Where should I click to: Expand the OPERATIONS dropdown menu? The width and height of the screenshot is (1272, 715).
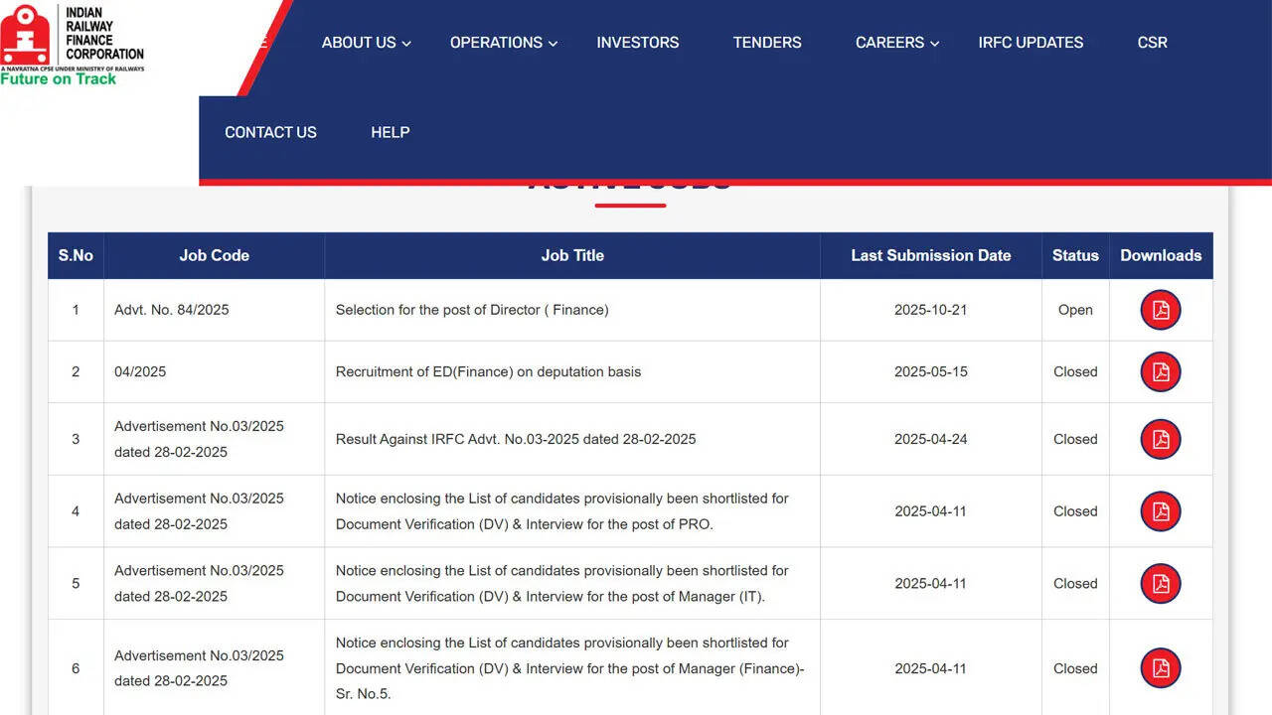tap(497, 43)
